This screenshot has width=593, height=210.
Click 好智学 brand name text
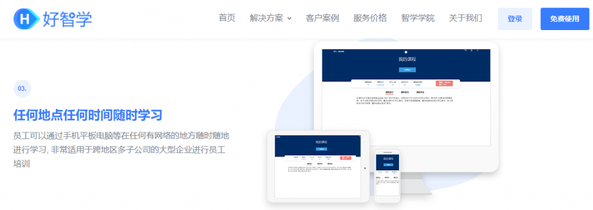[68, 19]
